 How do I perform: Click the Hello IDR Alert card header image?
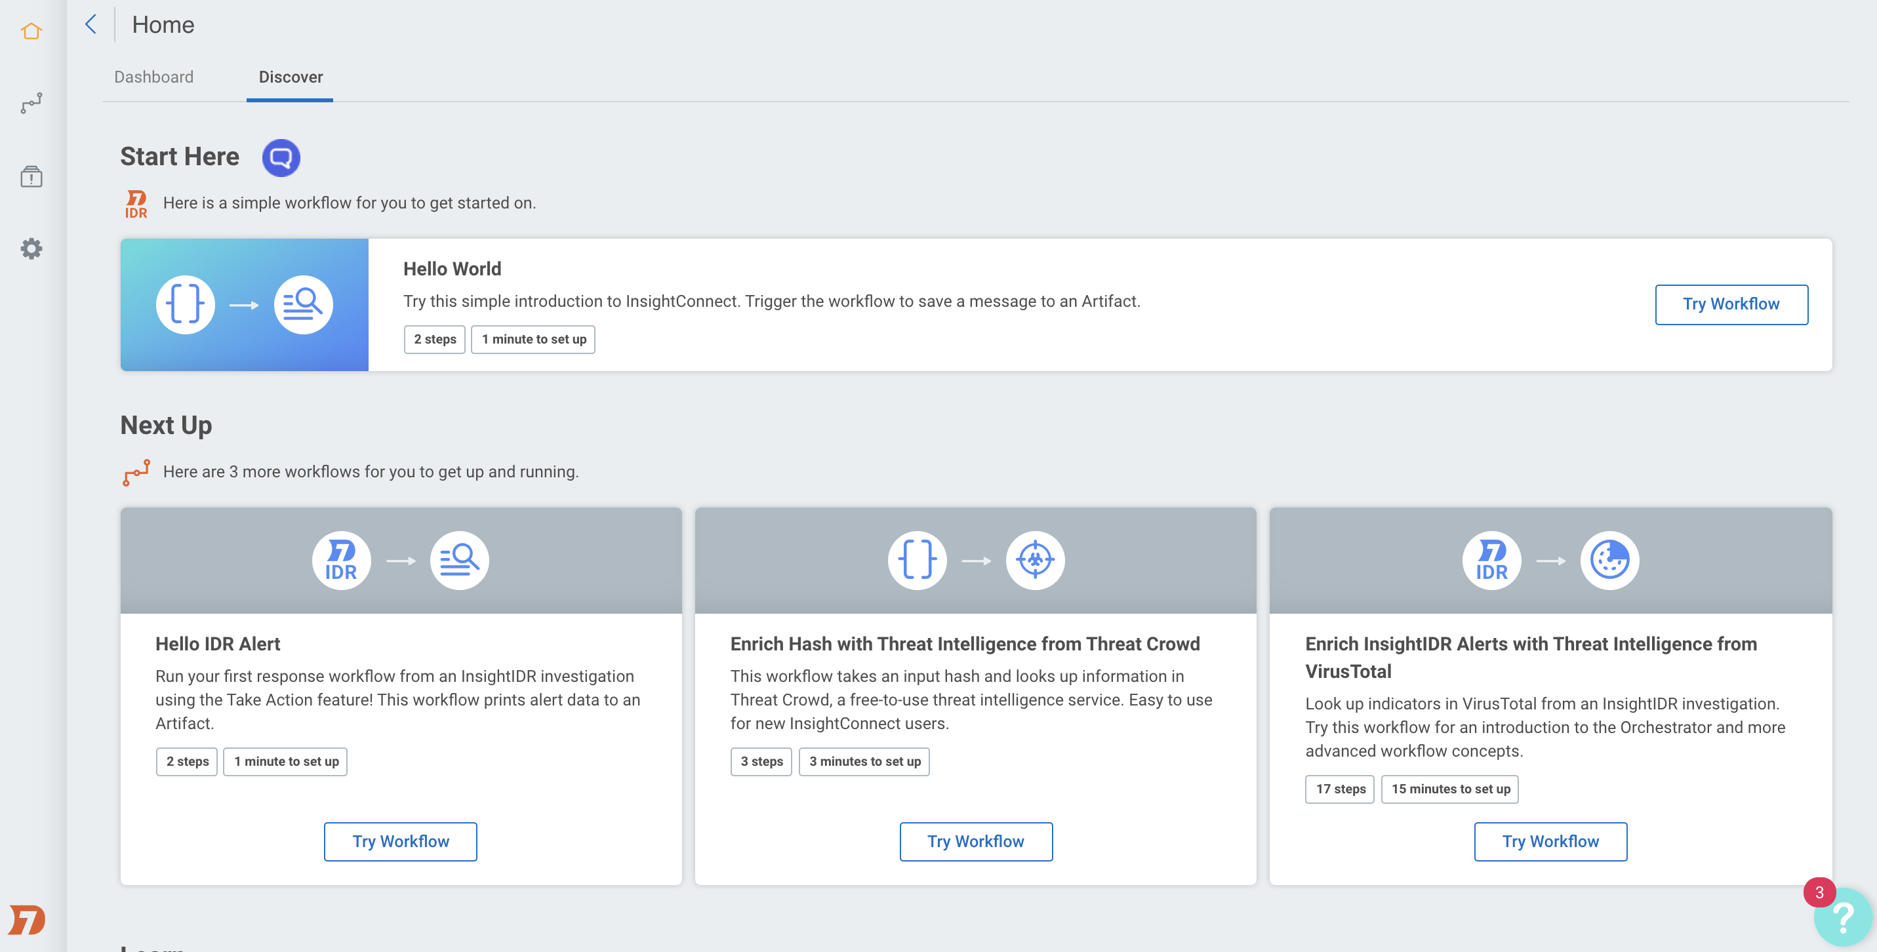(401, 560)
